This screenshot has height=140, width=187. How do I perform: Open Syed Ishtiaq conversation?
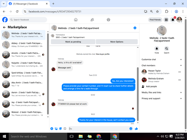point(23,74)
